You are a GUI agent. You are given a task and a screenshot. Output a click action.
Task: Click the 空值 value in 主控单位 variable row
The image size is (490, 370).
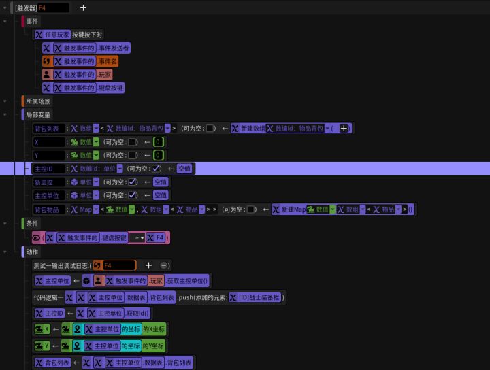tap(161, 195)
